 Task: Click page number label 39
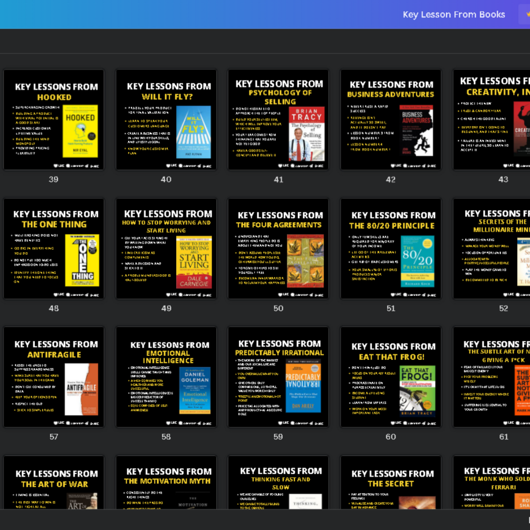(x=54, y=179)
